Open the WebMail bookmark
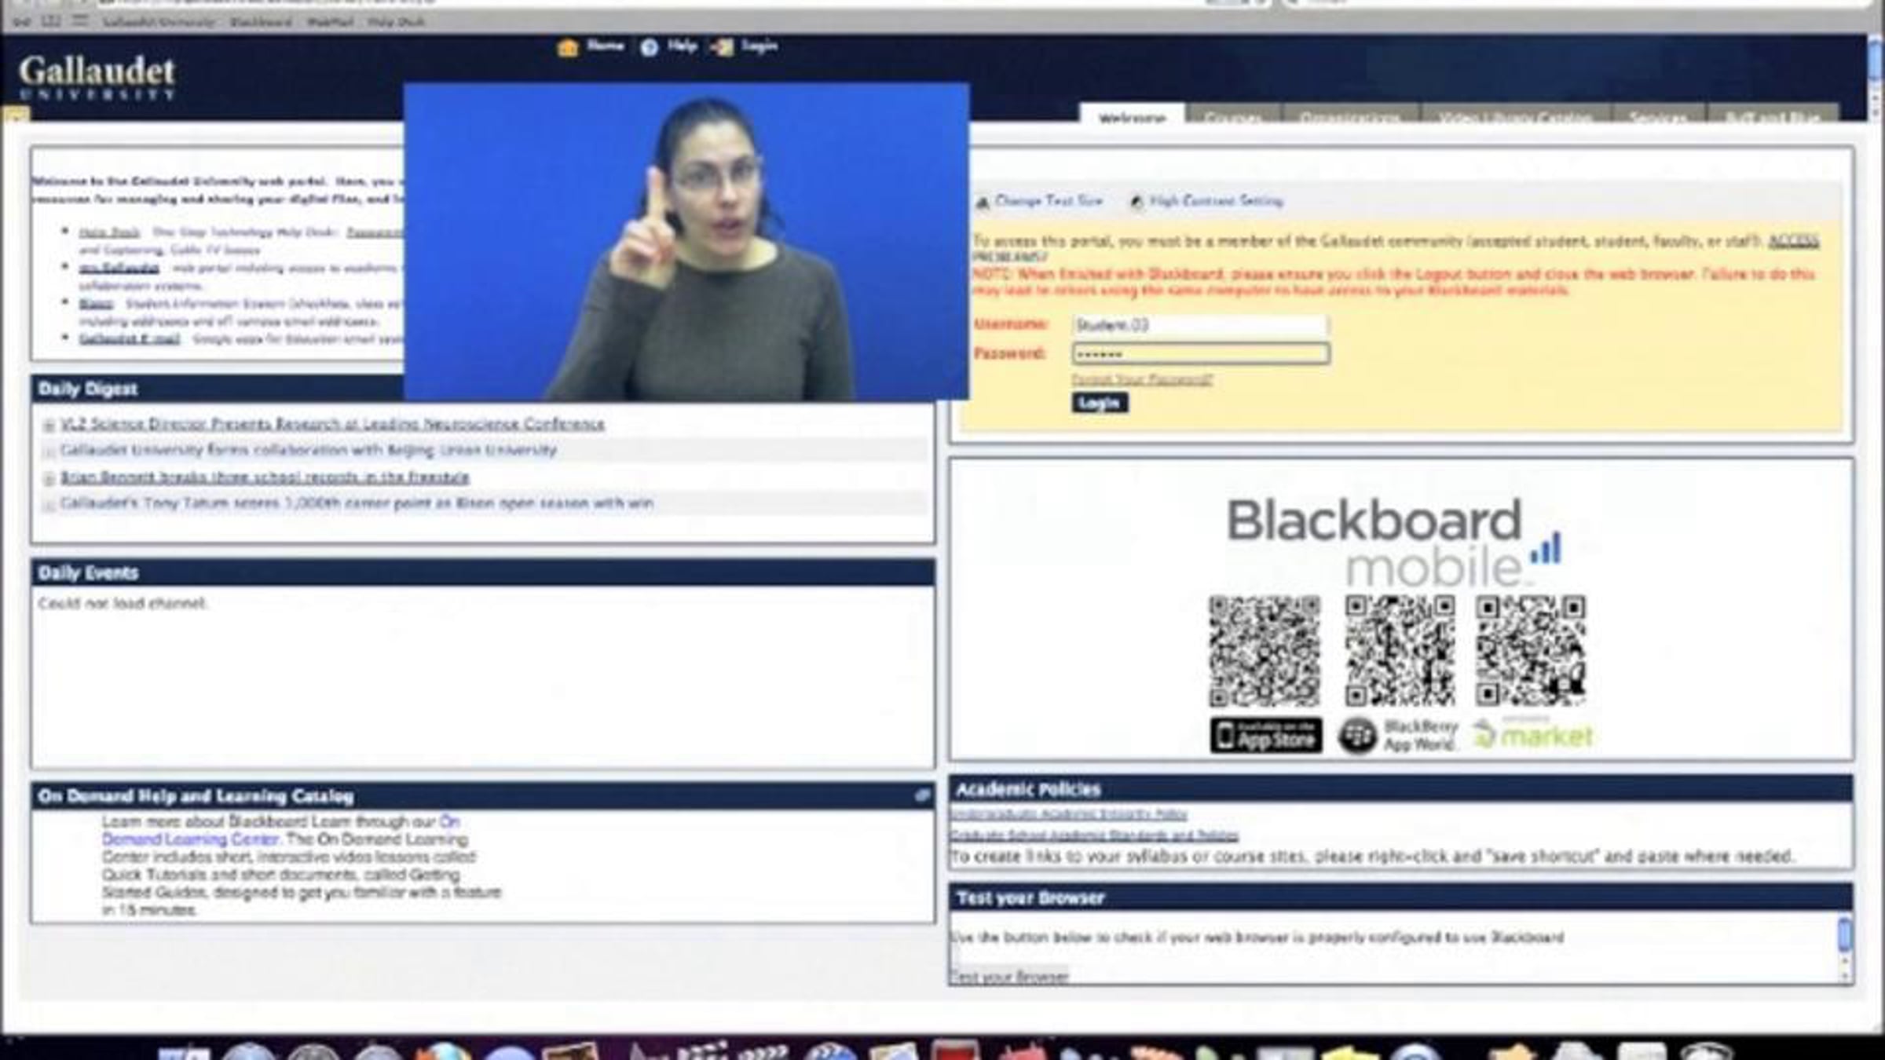Screen dimensions: 1885x1060 [x=331, y=22]
